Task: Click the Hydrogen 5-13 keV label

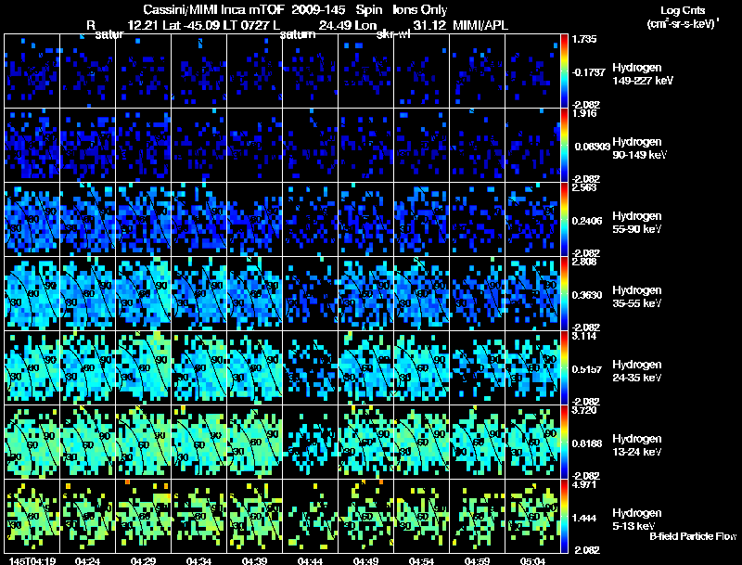Action: pos(636,520)
